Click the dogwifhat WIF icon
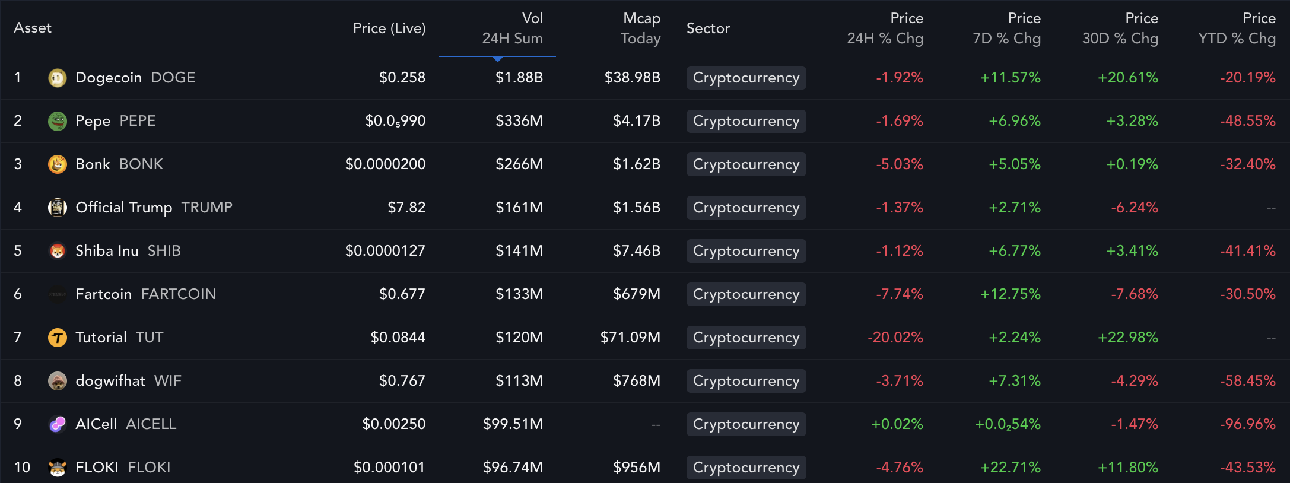Image resolution: width=1290 pixels, height=483 pixels. point(58,381)
